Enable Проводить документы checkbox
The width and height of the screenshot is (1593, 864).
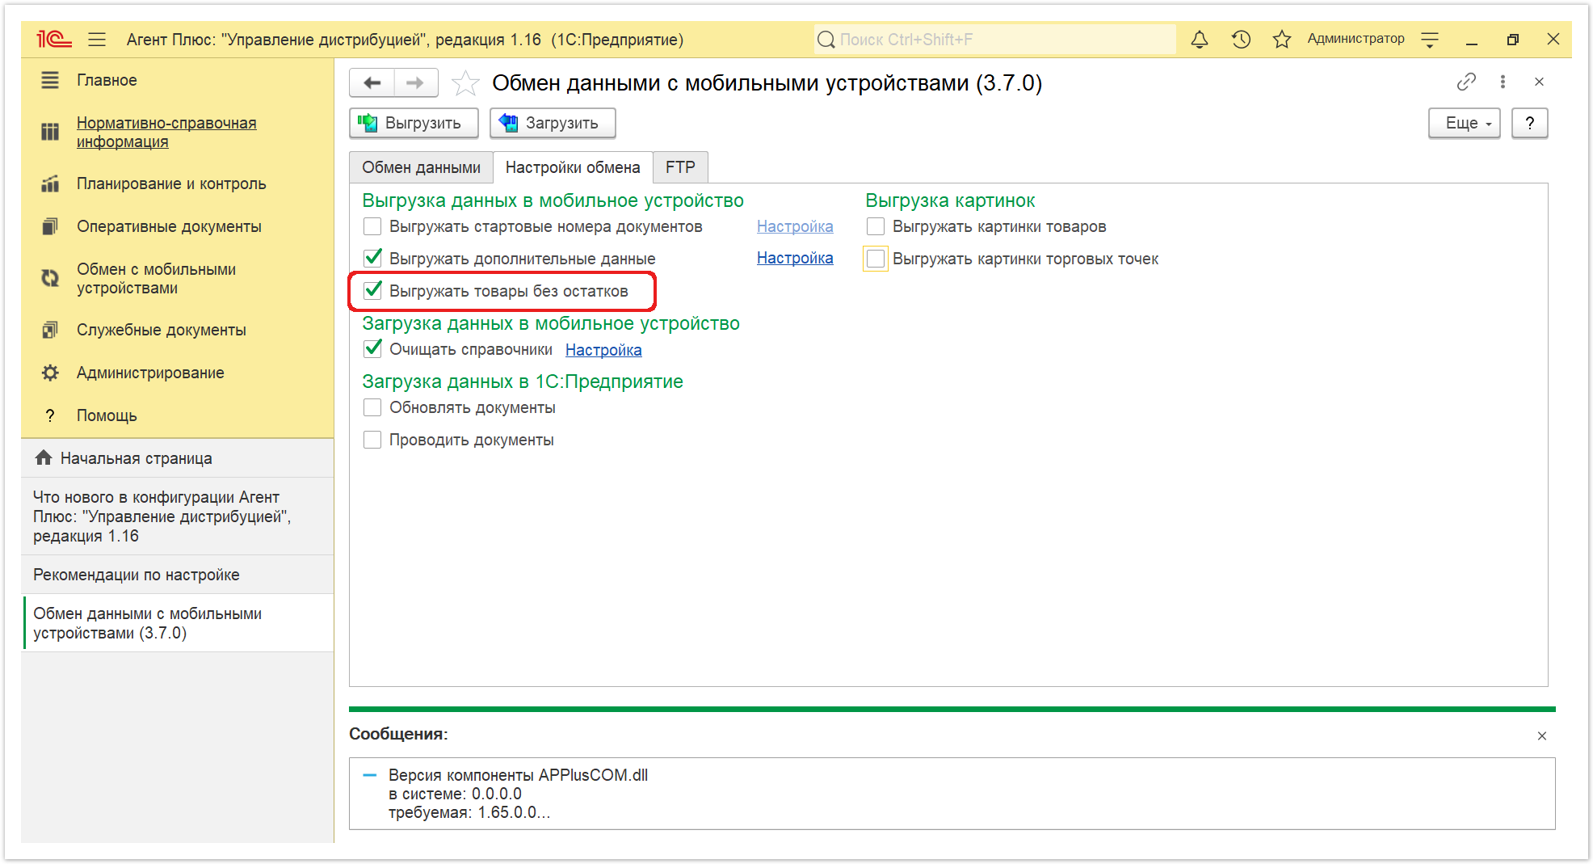(x=372, y=440)
